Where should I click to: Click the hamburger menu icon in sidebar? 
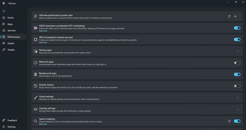click(x=4, y=11)
